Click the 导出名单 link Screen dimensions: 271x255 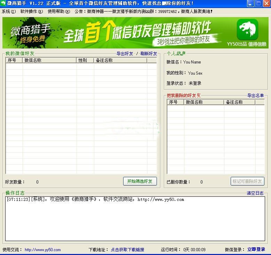tap(255, 95)
